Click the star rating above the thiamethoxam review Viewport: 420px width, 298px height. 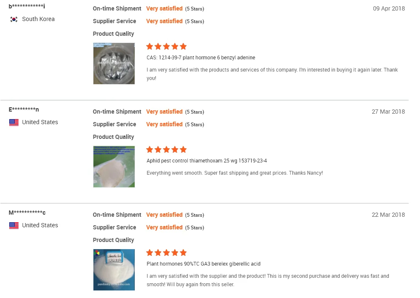pyautogui.click(x=166, y=150)
